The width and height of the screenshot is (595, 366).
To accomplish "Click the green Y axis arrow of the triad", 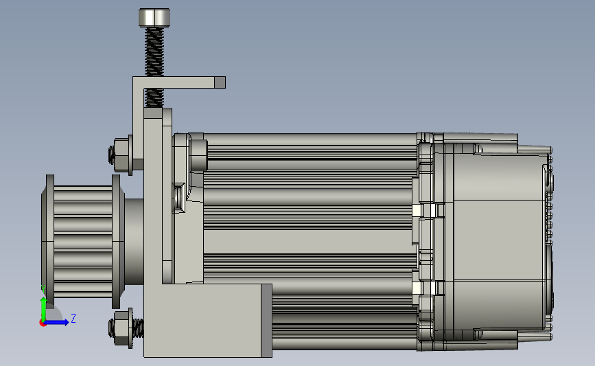I will (x=43, y=309).
